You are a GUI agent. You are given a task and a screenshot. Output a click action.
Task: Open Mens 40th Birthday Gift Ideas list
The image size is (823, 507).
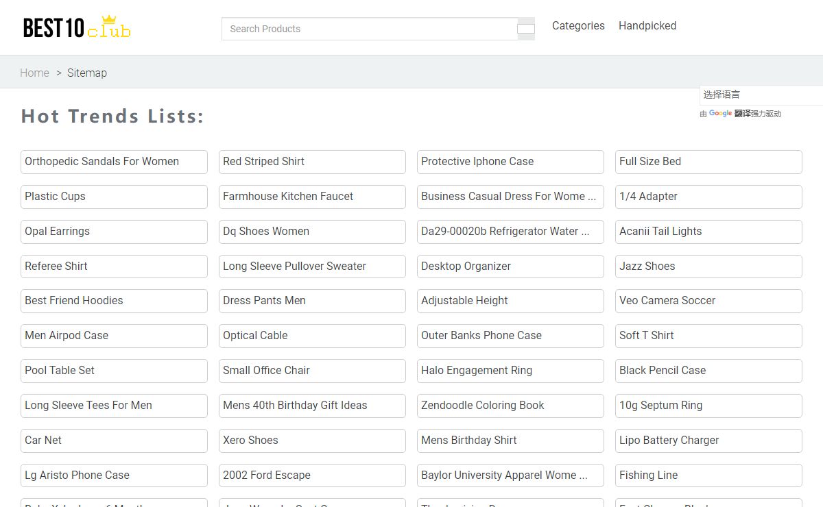pos(312,406)
